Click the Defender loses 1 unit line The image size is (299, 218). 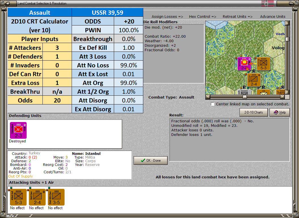pyautogui.click(x=192, y=135)
